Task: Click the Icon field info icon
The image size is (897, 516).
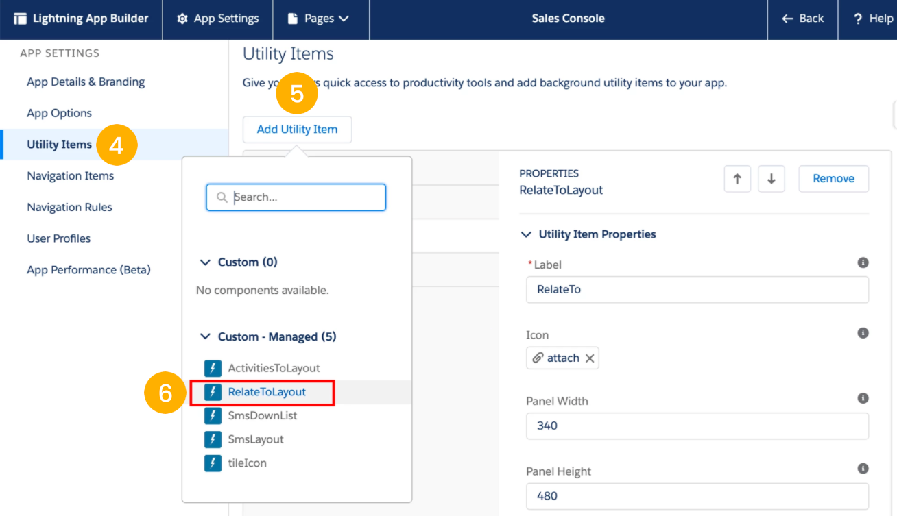Action: point(863,333)
